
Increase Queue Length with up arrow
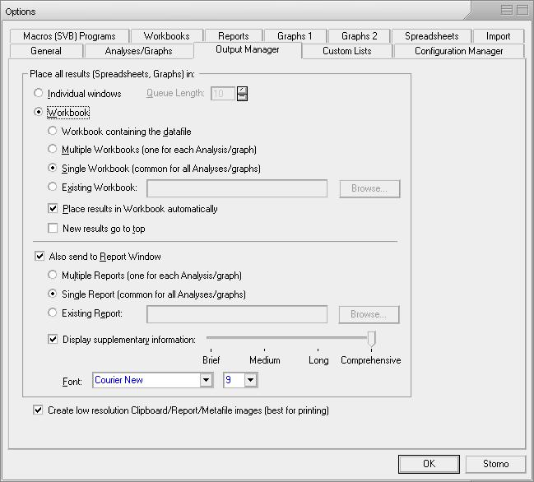[x=242, y=90]
